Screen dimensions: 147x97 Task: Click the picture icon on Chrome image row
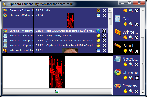98,15
